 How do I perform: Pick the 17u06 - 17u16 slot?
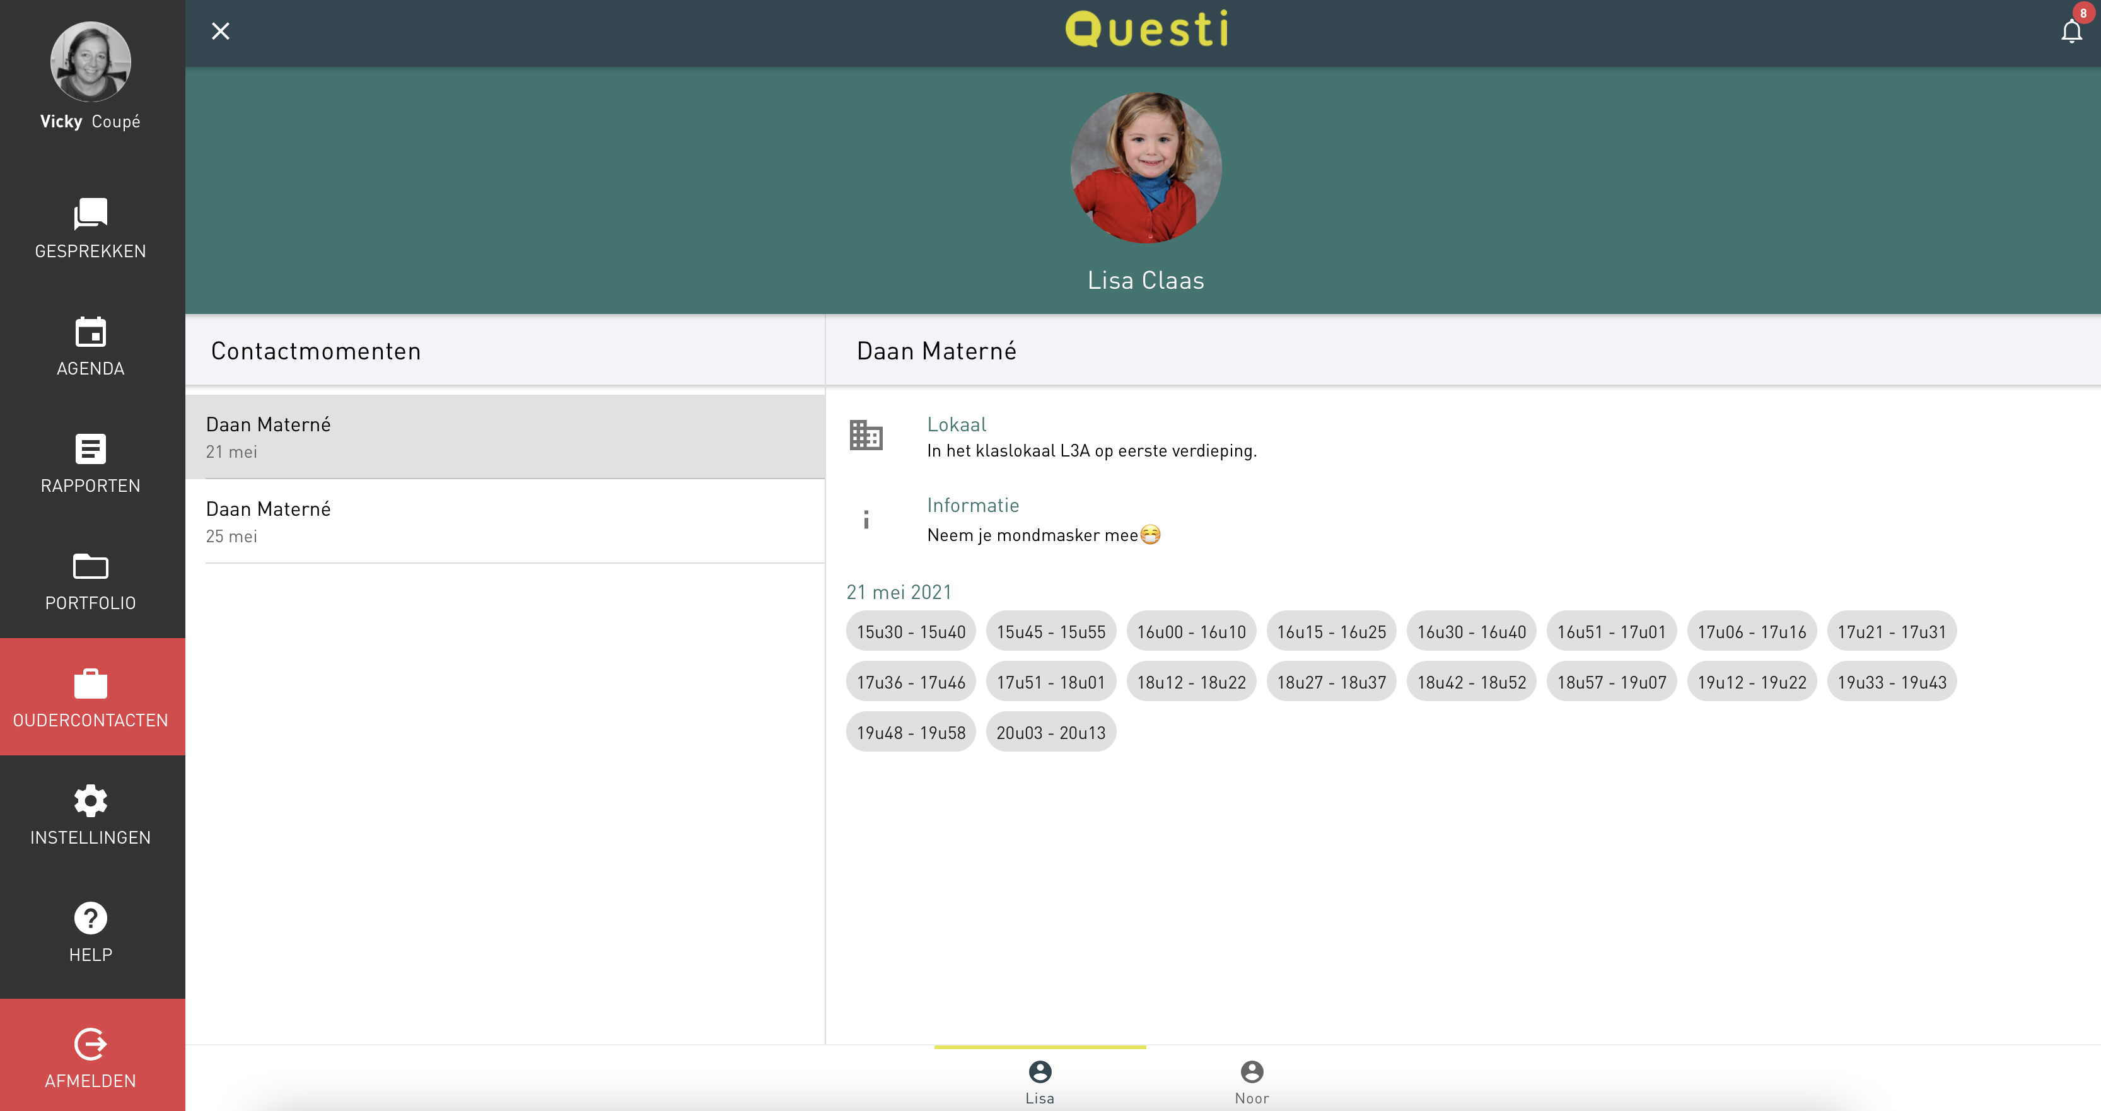click(x=1752, y=631)
